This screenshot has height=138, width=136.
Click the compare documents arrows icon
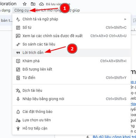click(18, 44)
